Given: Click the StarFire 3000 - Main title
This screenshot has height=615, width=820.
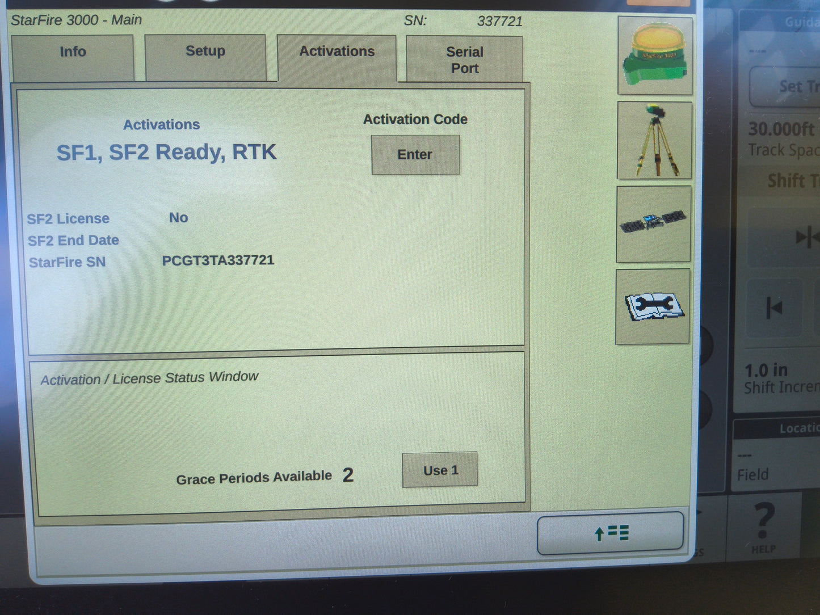Looking at the screenshot, I should (76, 20).
